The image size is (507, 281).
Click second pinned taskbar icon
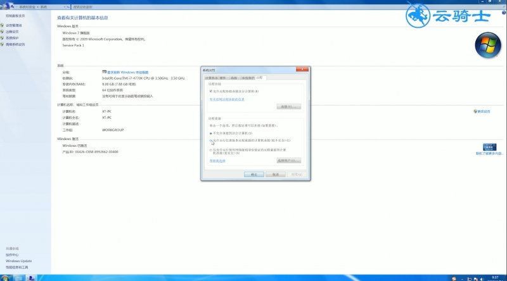coord(18,278)
